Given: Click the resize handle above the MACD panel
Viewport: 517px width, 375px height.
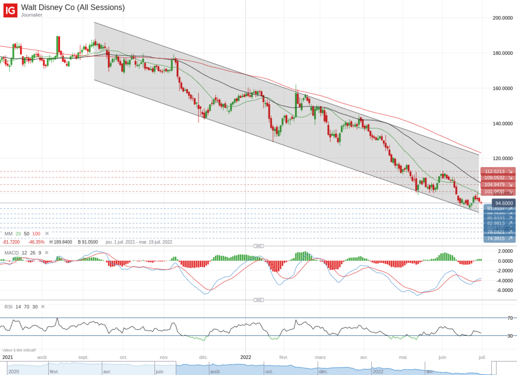Looking at the screenshot, I should pos(258,246).
